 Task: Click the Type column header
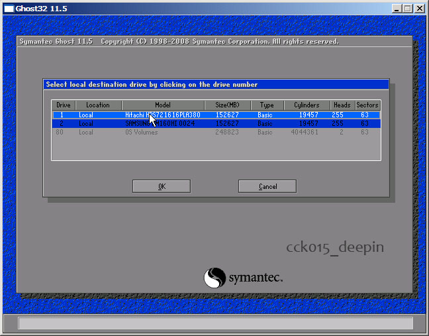pyautogui.click(x=267, y=105)
